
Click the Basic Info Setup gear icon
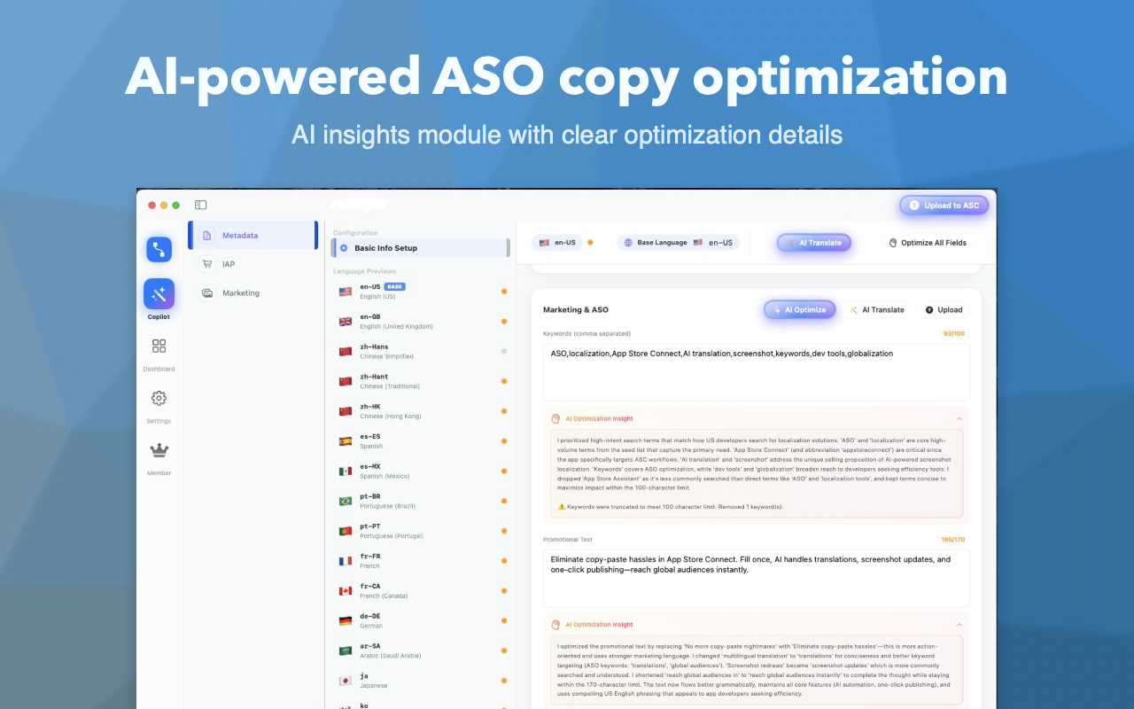click(345, 248)
